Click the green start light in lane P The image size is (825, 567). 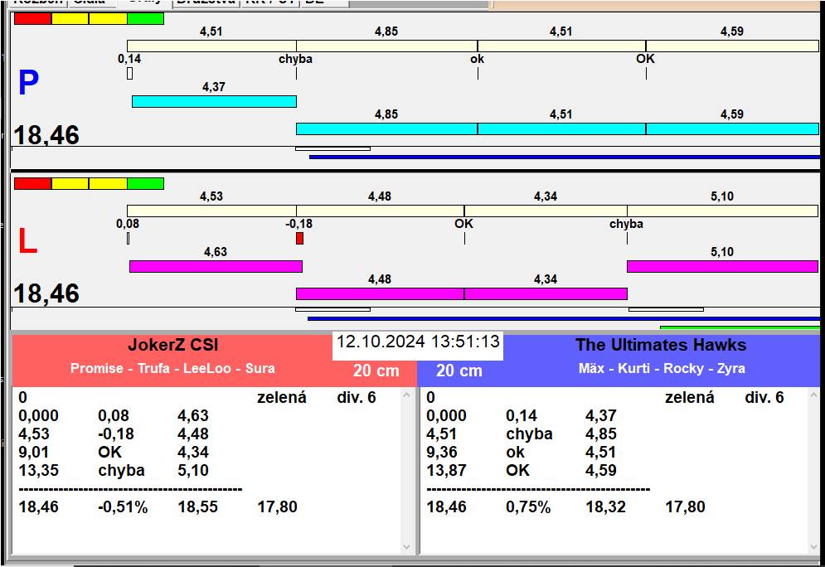[146, 18]
